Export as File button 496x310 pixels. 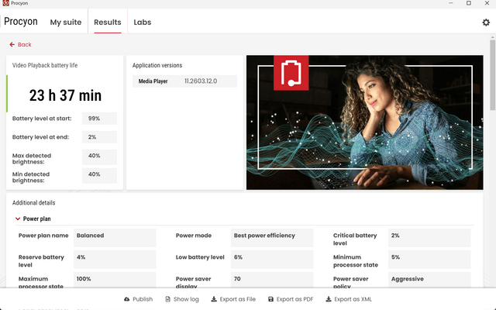[x=233, y=299]
